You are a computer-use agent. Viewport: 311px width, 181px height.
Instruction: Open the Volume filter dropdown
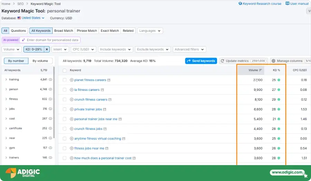[x=11, y=49]
